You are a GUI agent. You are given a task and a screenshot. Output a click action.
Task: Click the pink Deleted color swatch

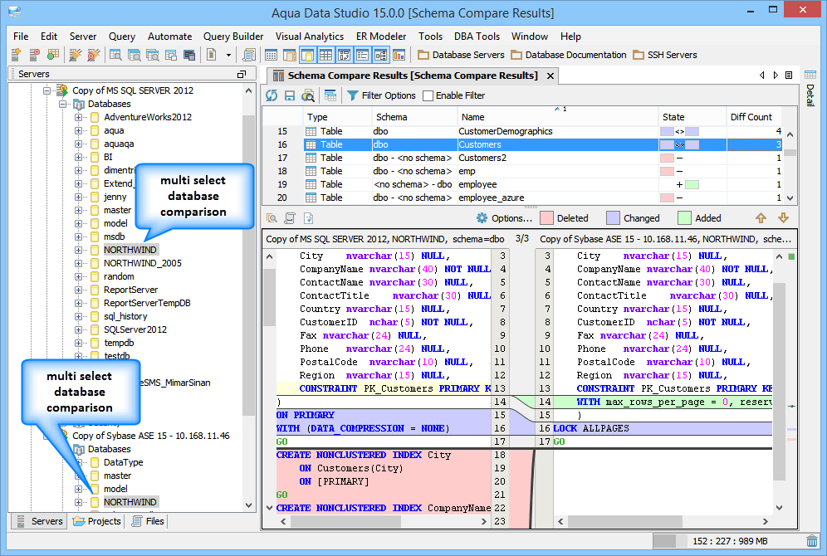pos(547,218)
